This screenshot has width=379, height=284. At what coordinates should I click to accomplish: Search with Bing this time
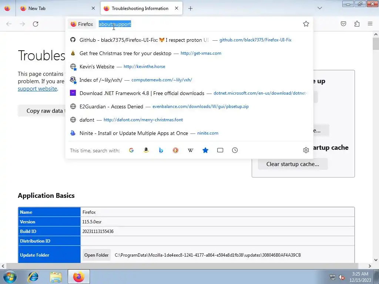[x=161, y=150]
